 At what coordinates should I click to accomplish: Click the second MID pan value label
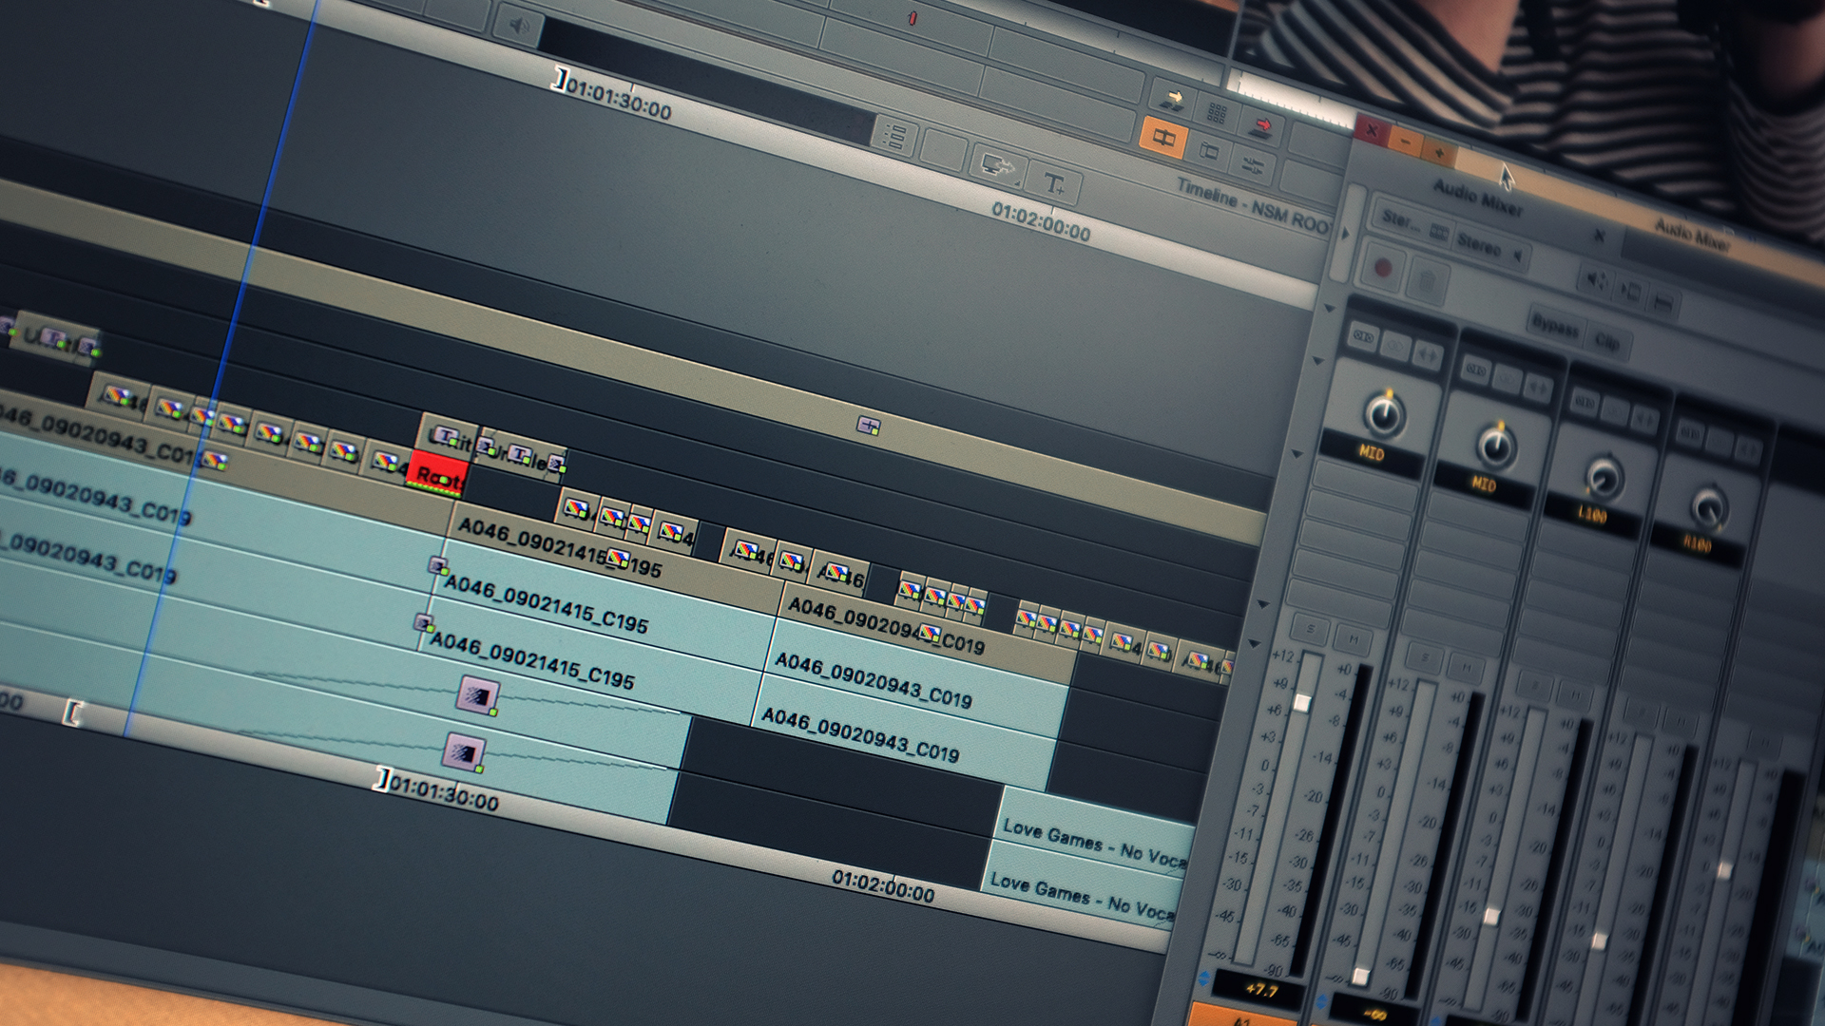pos(1484,484)
